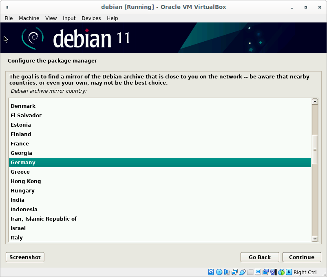Open the Machine menu

point(29,18)
